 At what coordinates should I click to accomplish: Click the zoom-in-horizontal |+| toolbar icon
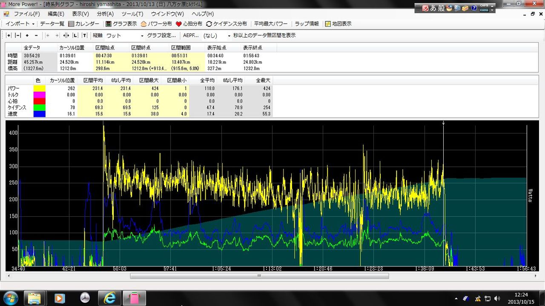(x=9, y=36)
